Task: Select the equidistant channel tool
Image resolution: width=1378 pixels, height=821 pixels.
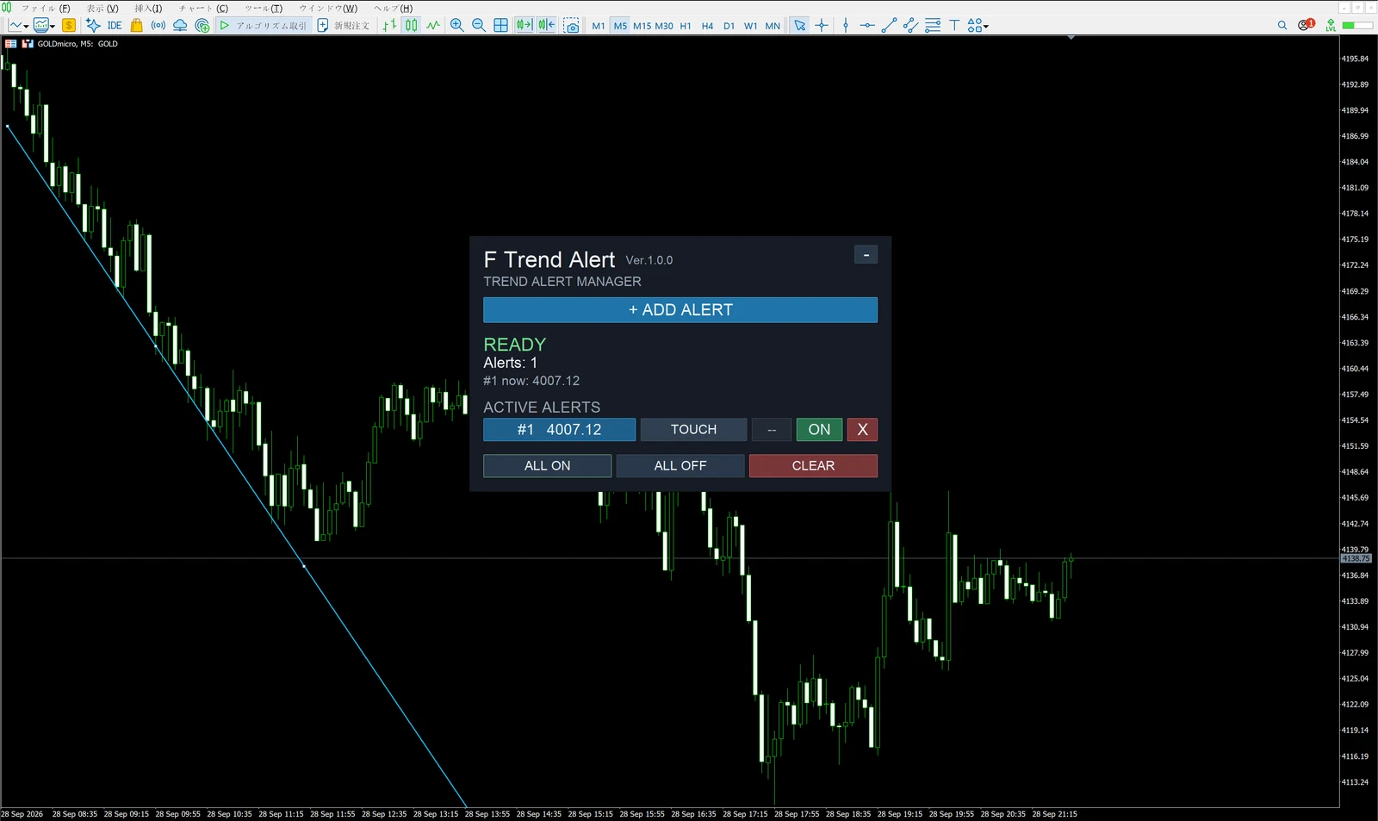Action: pyautogui.click(x=910, y=26)
